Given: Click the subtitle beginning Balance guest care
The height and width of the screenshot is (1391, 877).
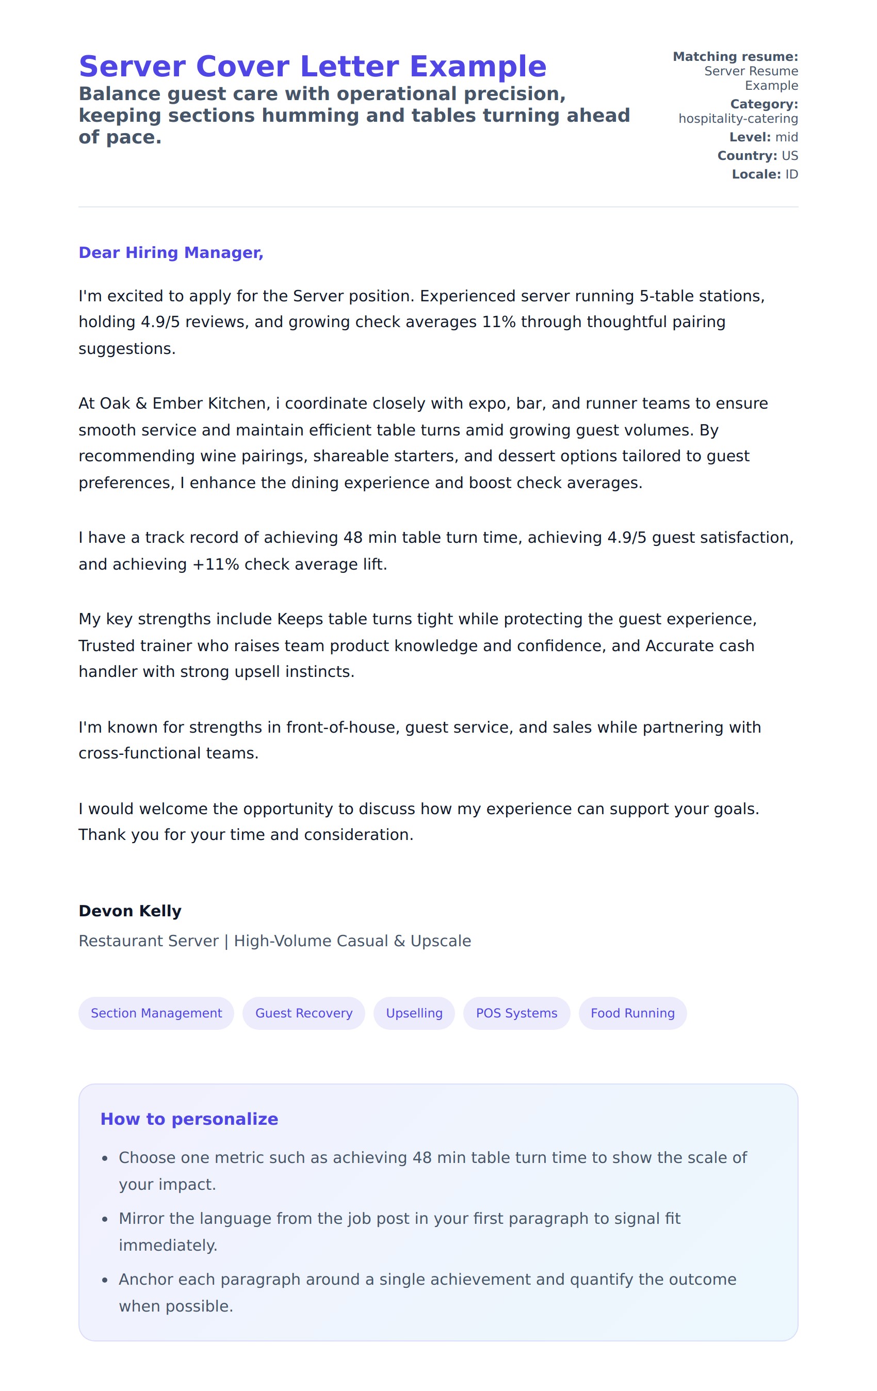Looking at the screenshot, I should (x=353, y=116).
